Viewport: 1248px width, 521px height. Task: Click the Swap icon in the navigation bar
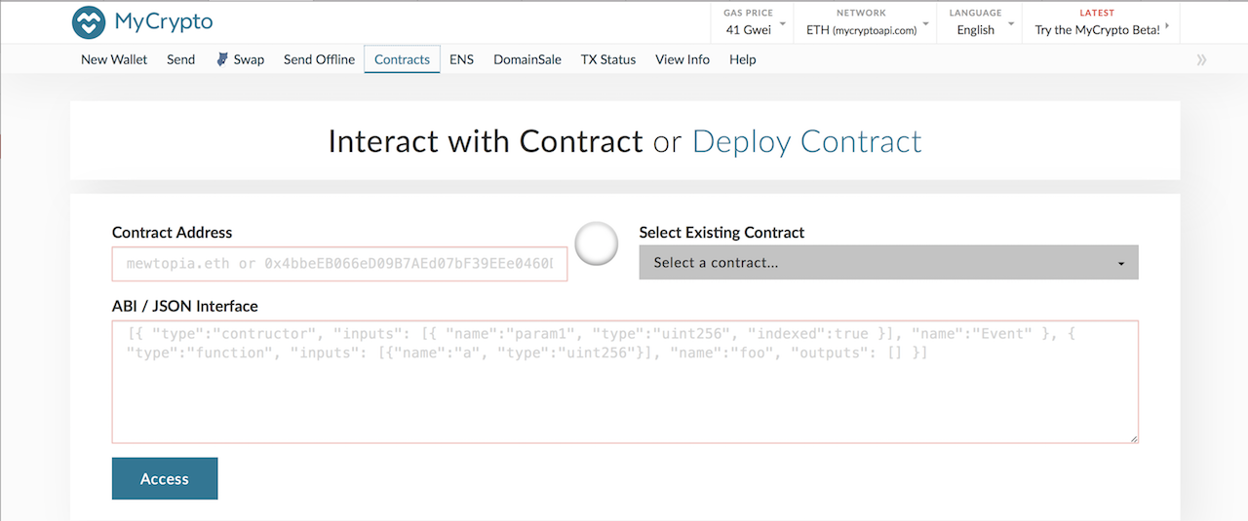coord(223,59)
